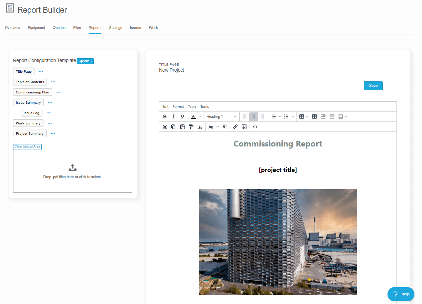Clear formatting from selection
This screenshot has height=304, width=422.
[200, 127]
